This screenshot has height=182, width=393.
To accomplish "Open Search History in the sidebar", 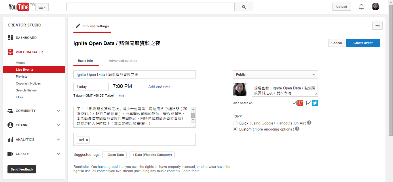I will coord(26,90).
